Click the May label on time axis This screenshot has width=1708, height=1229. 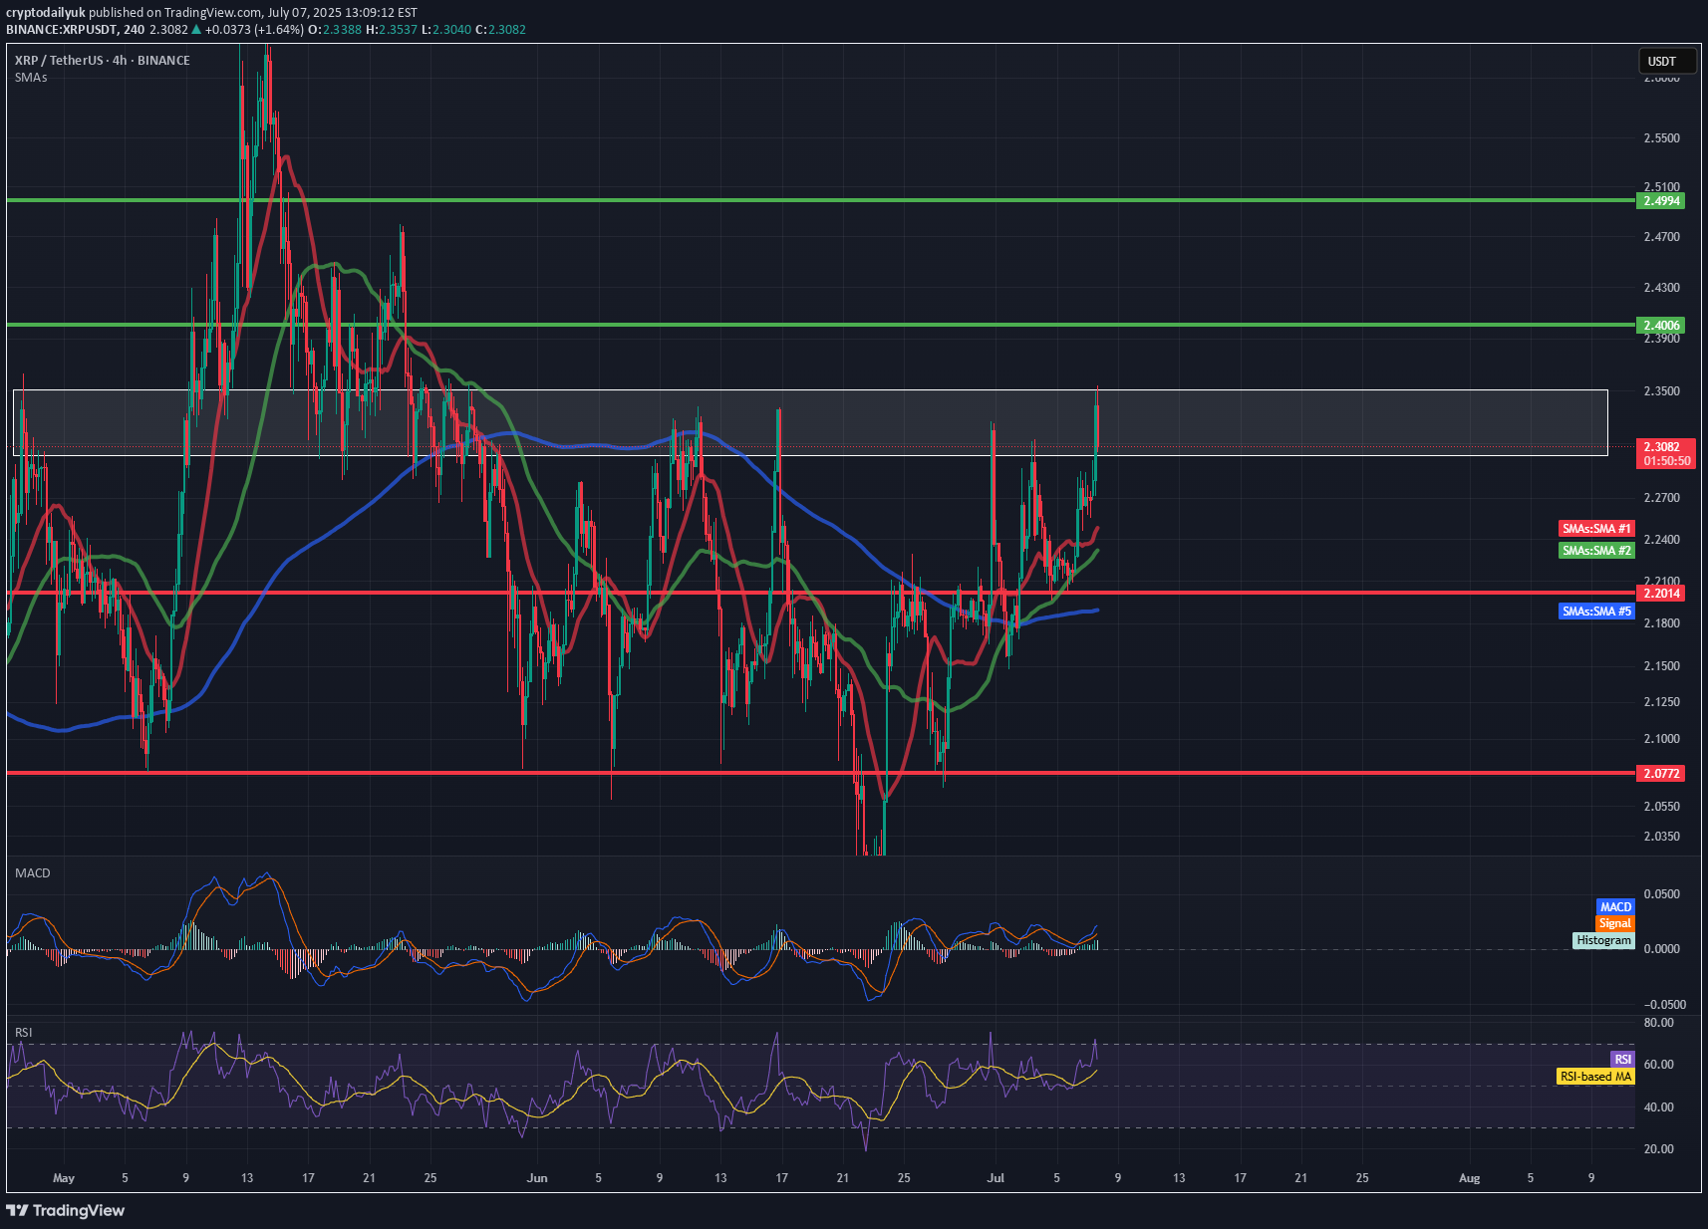[x=64, y=1178]
